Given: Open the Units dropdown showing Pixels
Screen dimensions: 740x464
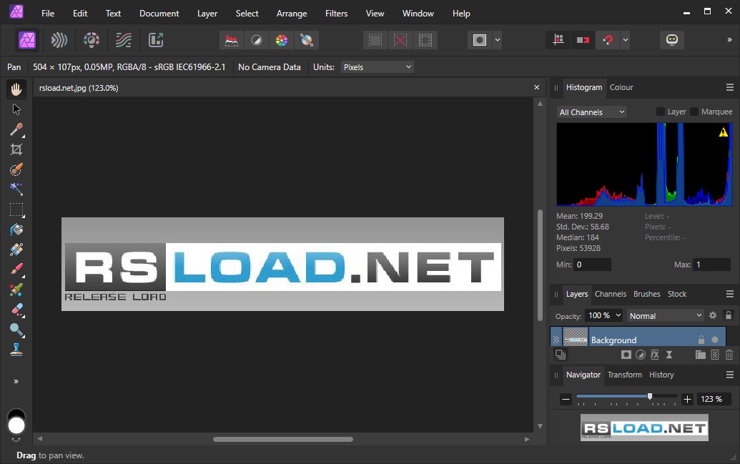Looking at the screenshot, I should tap(377, 67).
